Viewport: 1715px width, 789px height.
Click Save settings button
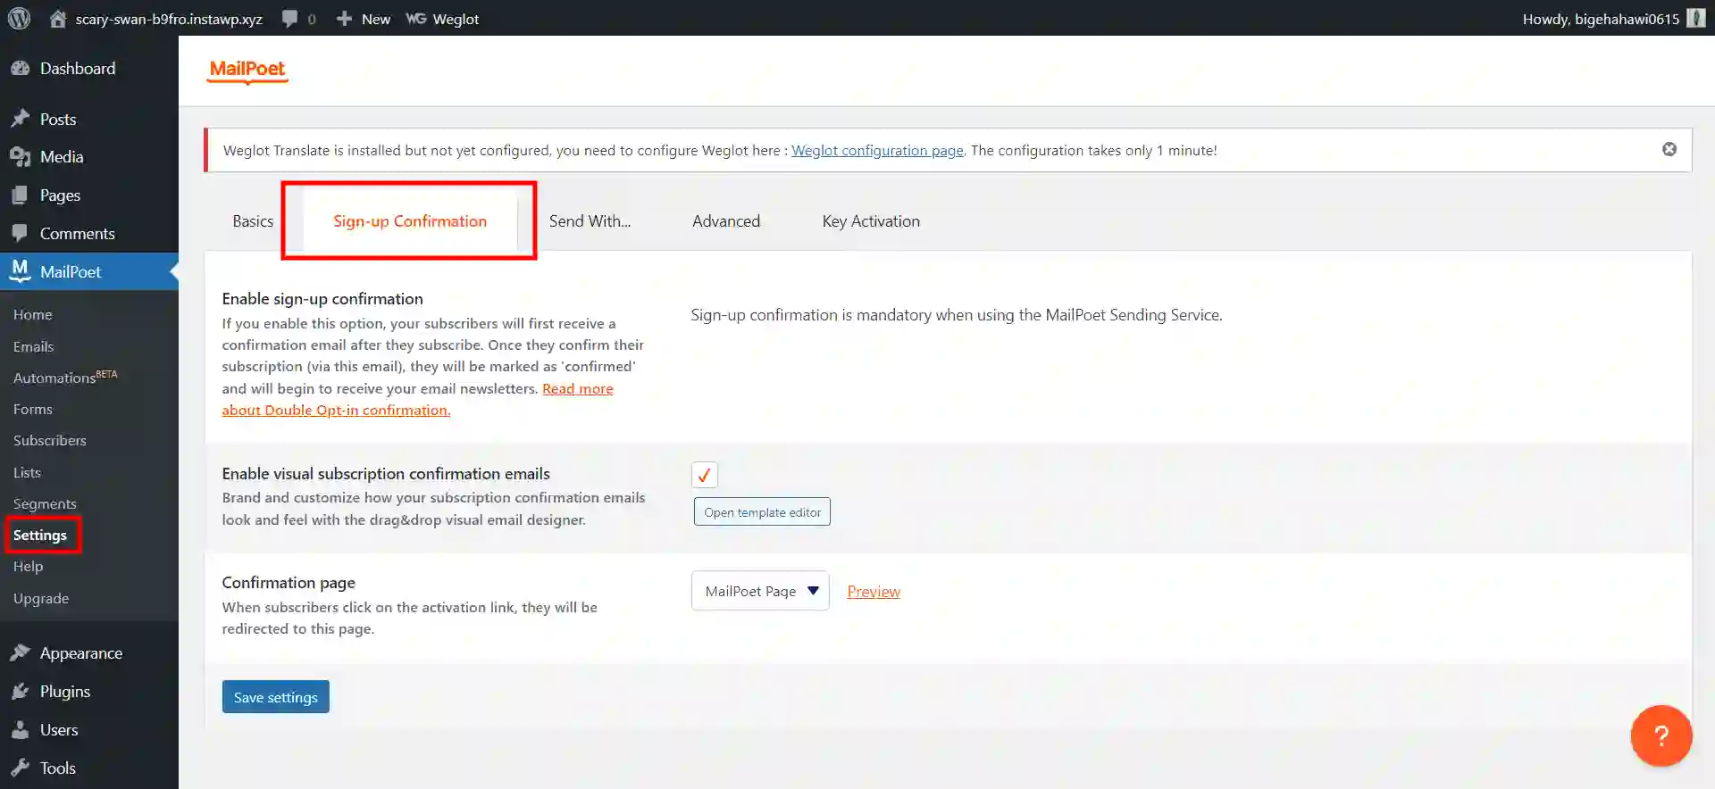pos(276,697)
